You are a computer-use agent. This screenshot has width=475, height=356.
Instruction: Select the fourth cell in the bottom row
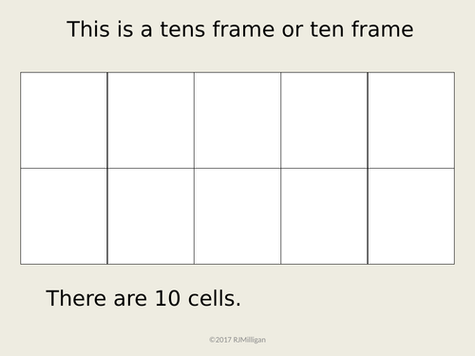tap(324, 216)
